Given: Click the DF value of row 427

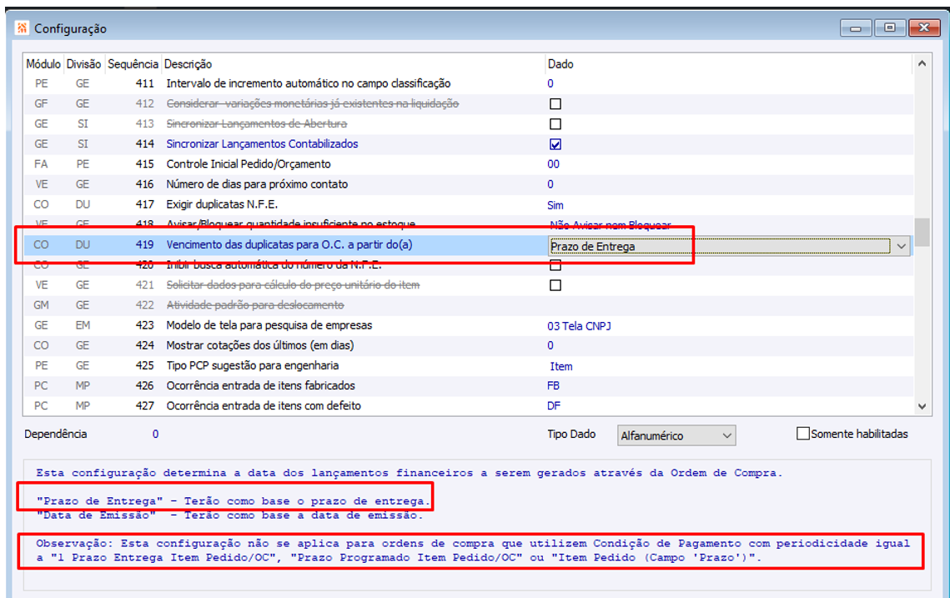Looking at the screenshot, I should click(x=554, y=406).
